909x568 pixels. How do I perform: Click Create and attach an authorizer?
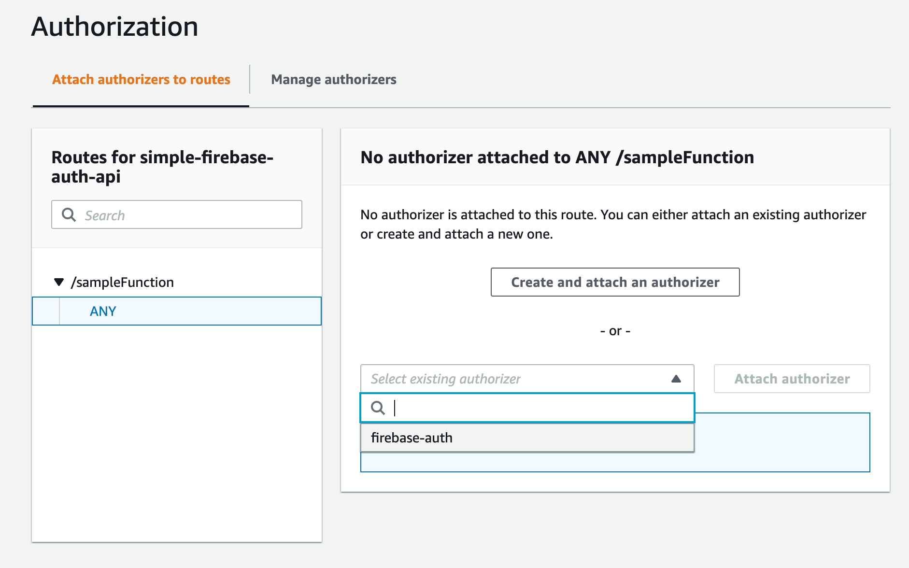tap(615, 282)
